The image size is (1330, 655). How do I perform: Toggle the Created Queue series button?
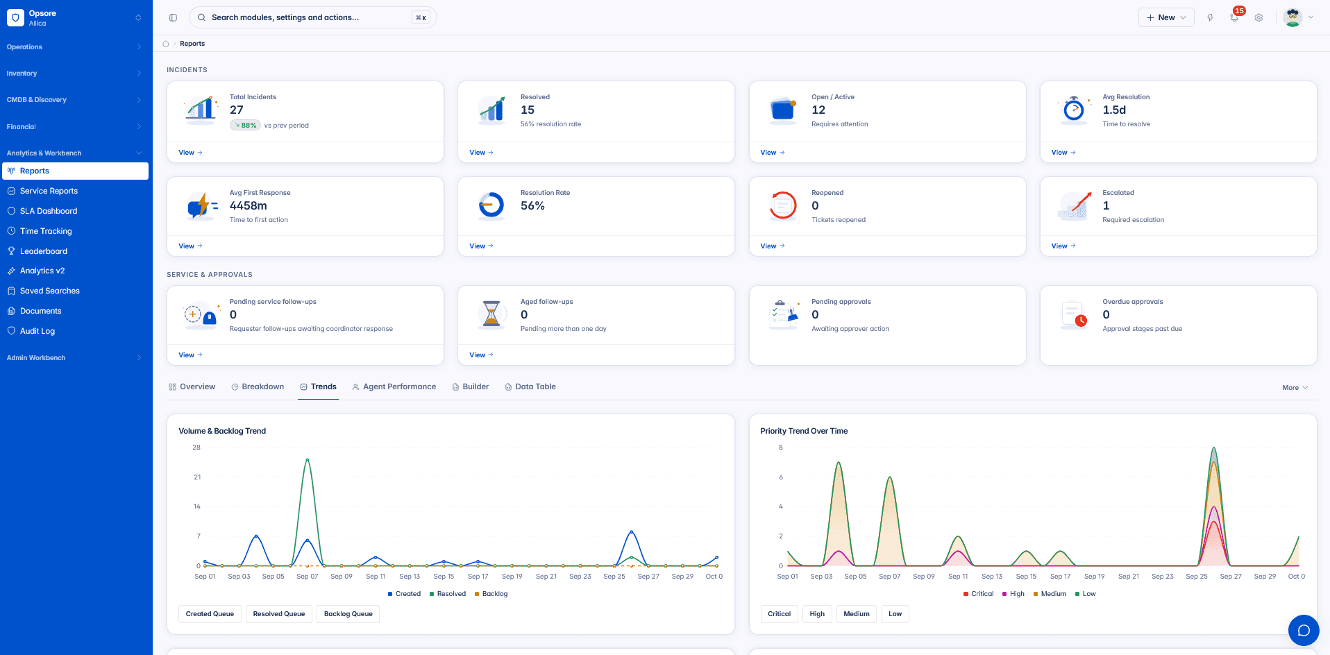[210, 614]
